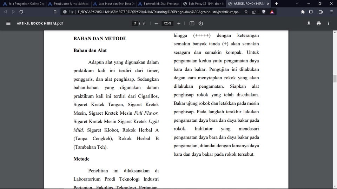Screen dimensions: 337x189
Task: Switch to Fastwork.id Situs Freelance tab
Action: coord(159,4)
